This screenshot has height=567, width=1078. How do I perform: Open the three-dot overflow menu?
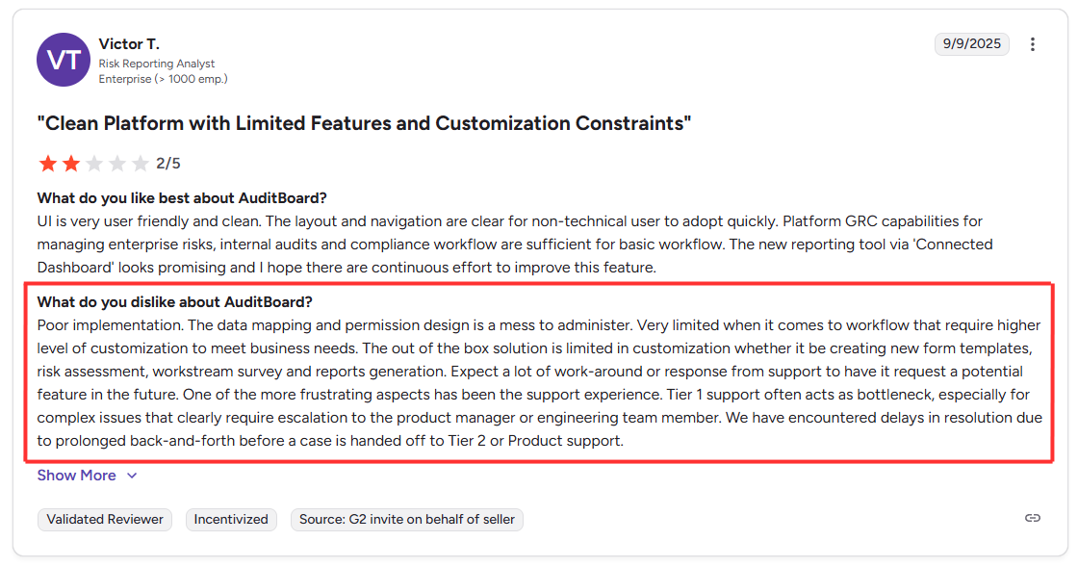pos(1033,43)
